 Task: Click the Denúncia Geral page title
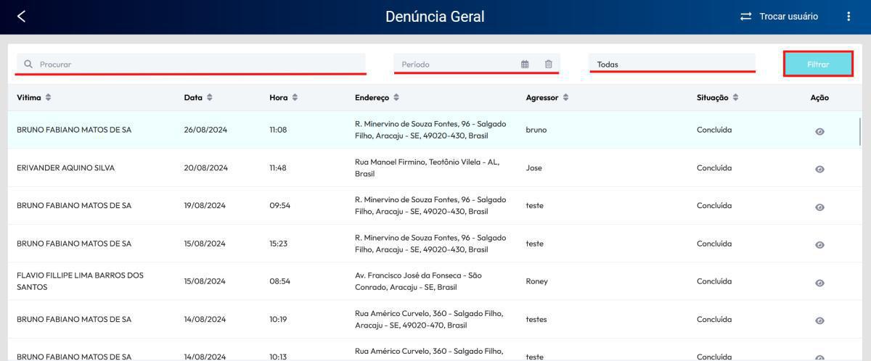(435, 16)
